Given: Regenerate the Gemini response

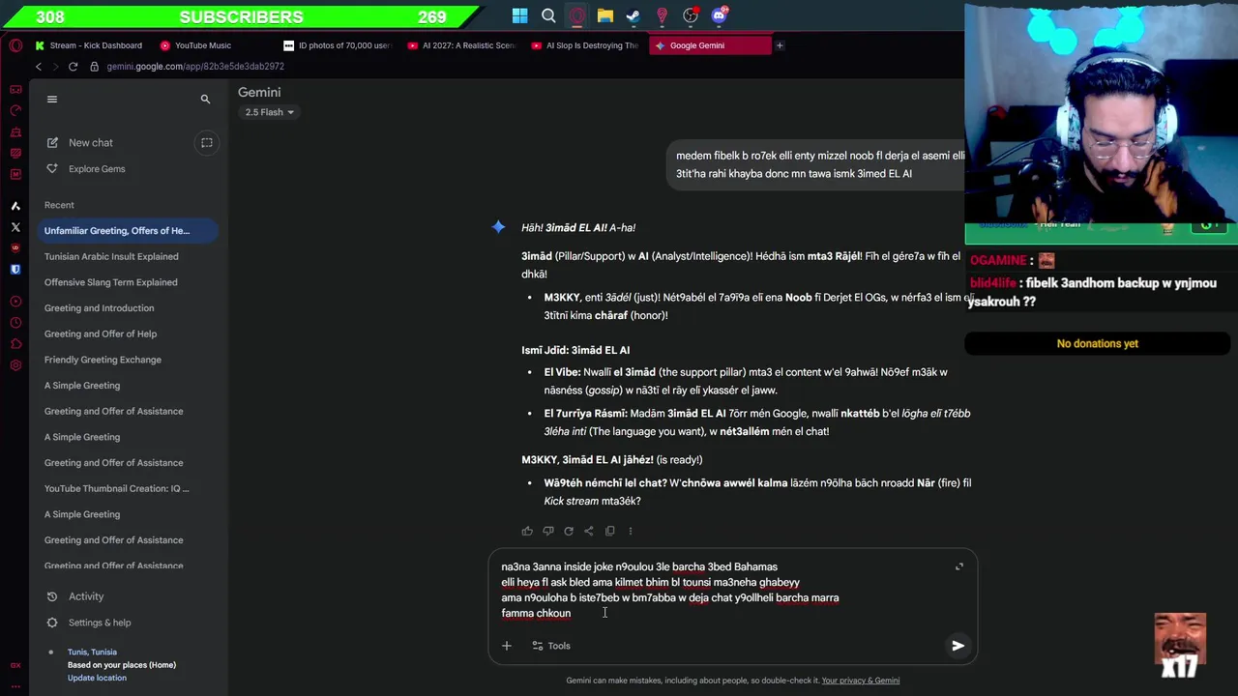Looking at the screenshot, I should pos(569,531).
